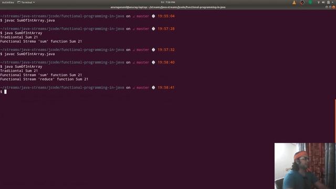Click "Functional Stream 'reduce' function Sum 21" line
The height and width of the screenshot is (189, 336).
pyautogui.click(x=44, y=79)
